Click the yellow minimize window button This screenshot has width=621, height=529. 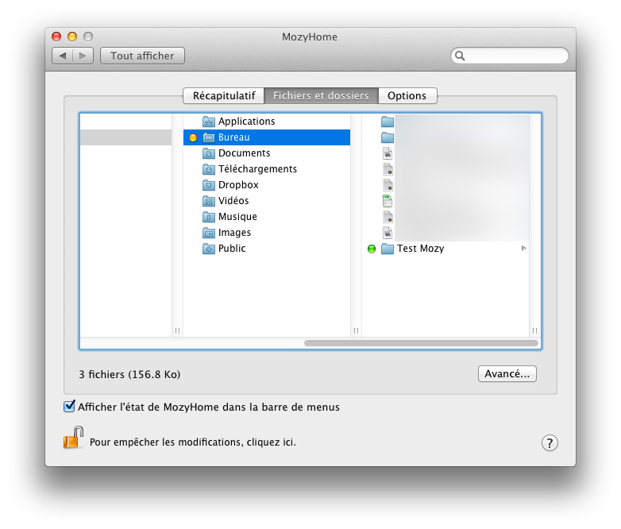(72, 37)
